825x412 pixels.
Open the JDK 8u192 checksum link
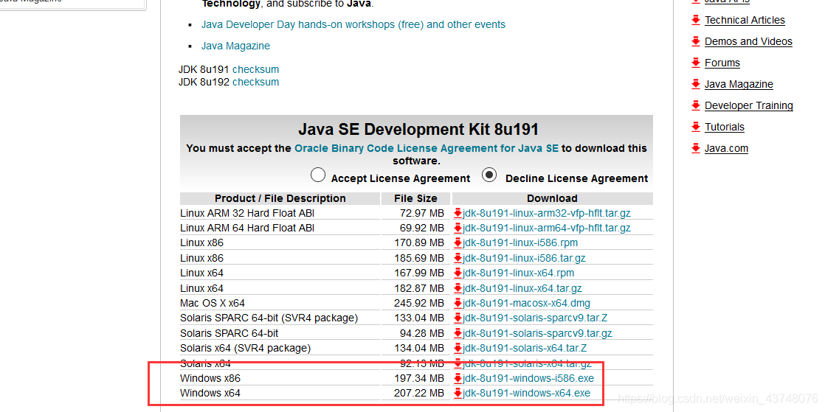(255, 82)
